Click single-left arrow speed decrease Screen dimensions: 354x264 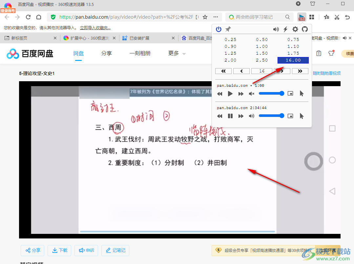click(x=241, y=71)
